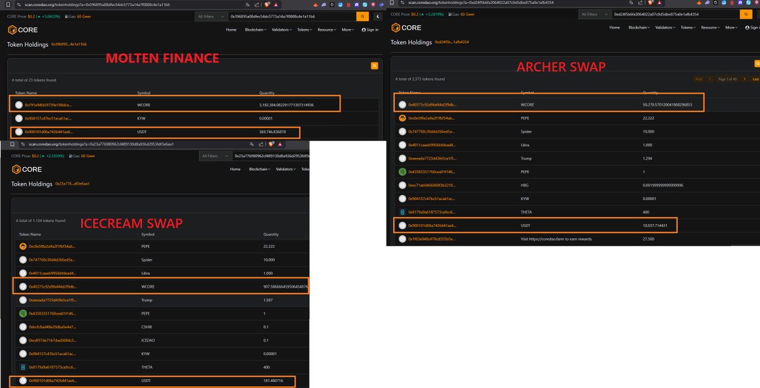760x388 pixels.
Task: Click THETA token icon in Archer Swap table
Action: pyautogui.click(x=403, y=212)
